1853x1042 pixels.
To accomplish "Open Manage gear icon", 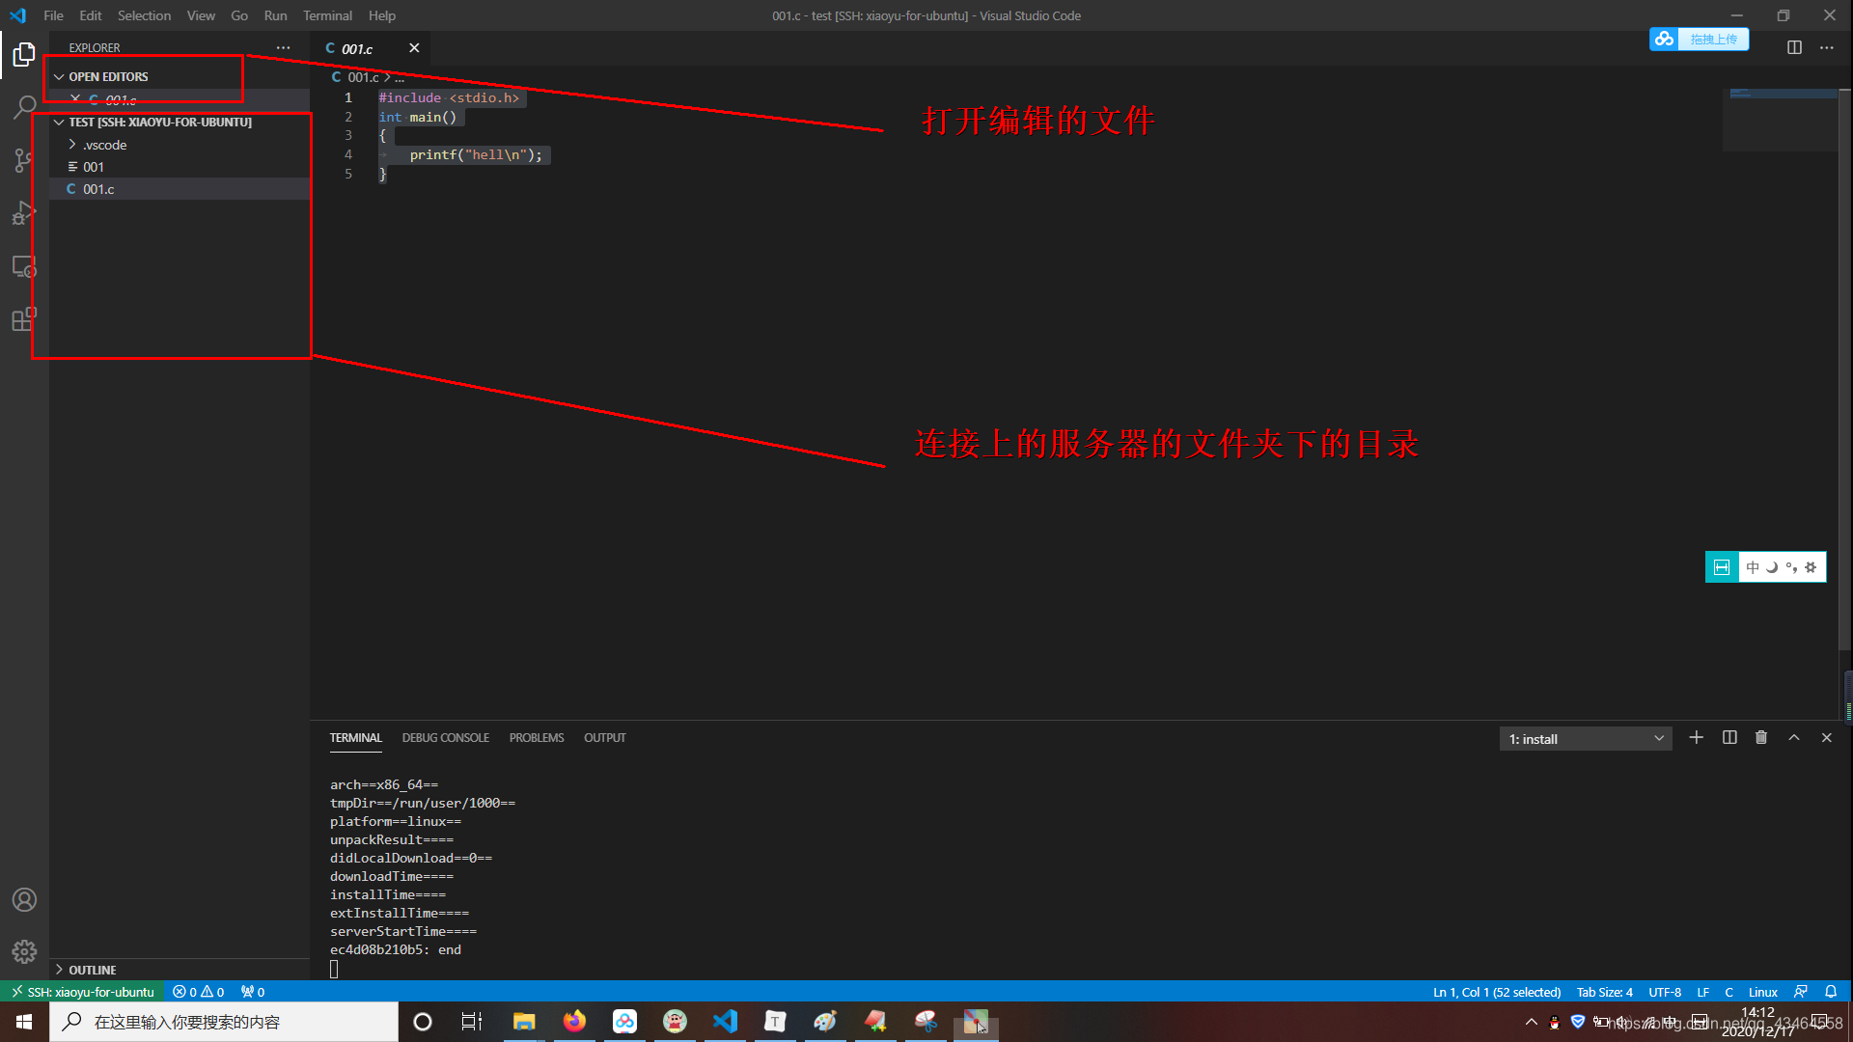I will 24,951.
